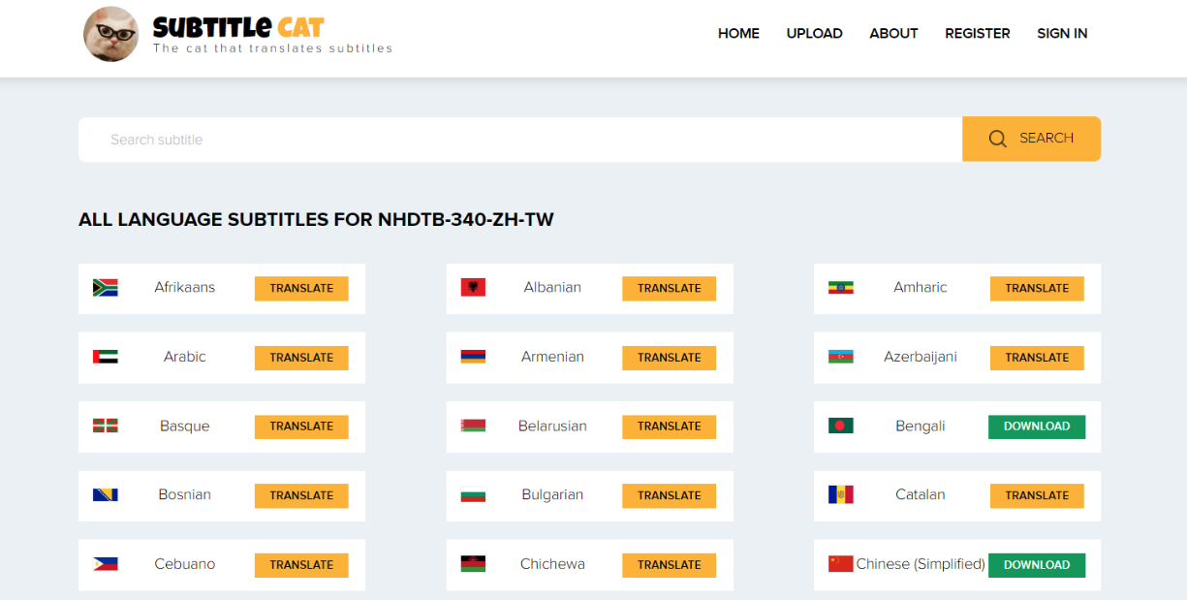1187x600 pixels.
Task: Translate subtitles into Basque
Action: 301,426
